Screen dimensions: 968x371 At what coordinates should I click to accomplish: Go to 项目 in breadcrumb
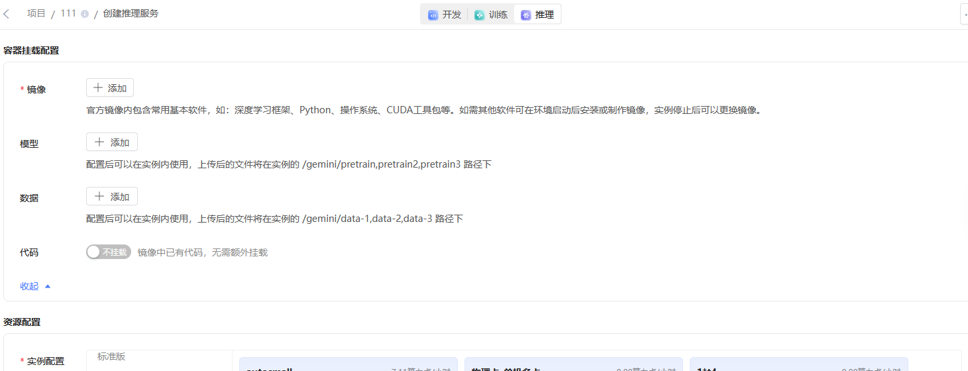(x=36, y=13)
